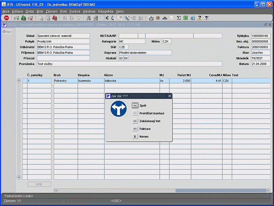Click the Faktura arrow button
Image resolution: width=274 pixels, height=206 pixels.
pos(135,129)
